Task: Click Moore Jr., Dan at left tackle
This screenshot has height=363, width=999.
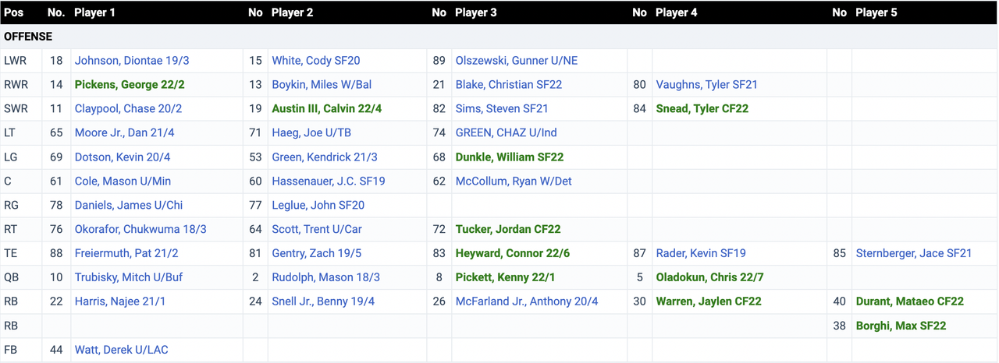Action: [x=124, y=133]
